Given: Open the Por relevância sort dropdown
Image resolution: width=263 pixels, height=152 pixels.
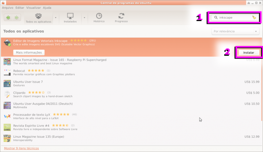Looking at the screenshot, I should [235, 31].
